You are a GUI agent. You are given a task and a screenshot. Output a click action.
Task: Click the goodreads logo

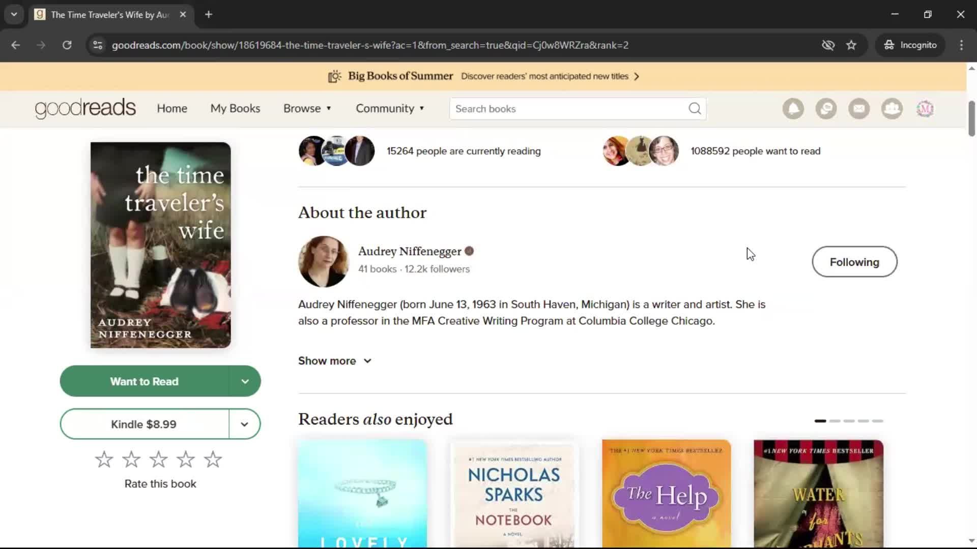tap(85, 108)
